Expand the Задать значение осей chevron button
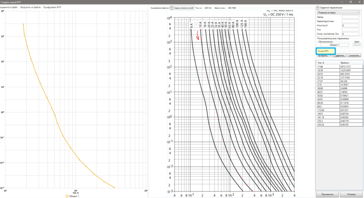The image size is (364, 198). [x=172, y=8]
